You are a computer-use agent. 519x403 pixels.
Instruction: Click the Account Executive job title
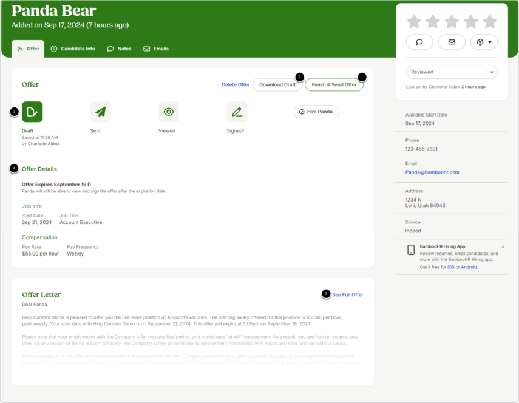pos(81,222)
